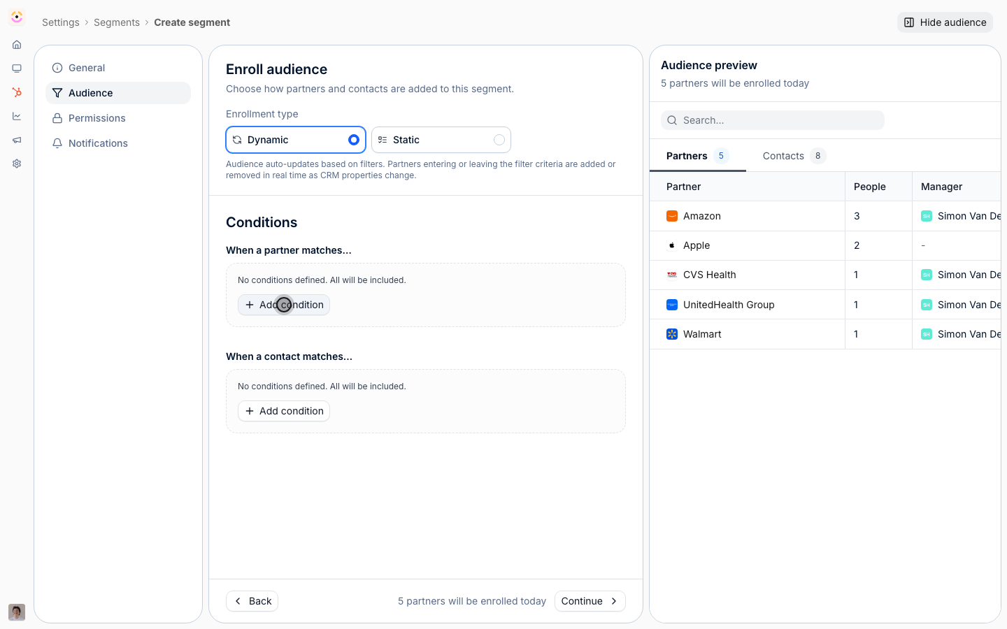
Task: Open the Notifications section
Action: click(x=118, y=143)
